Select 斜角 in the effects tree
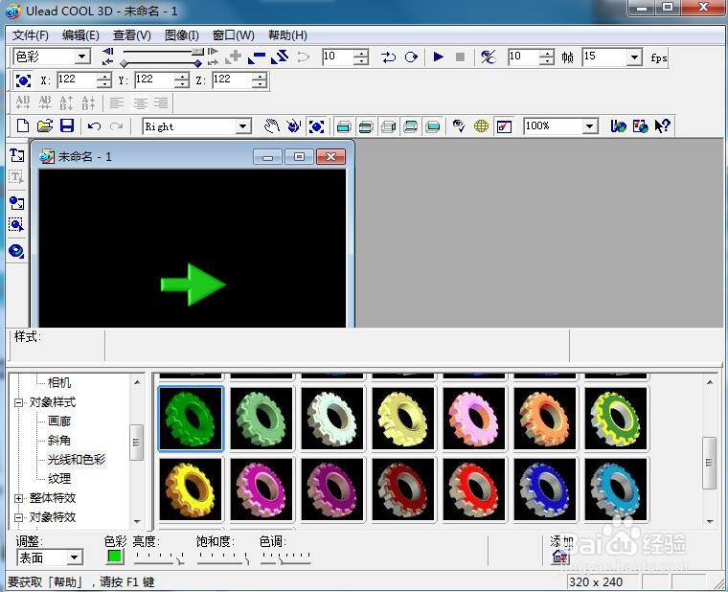 point(59,441)
